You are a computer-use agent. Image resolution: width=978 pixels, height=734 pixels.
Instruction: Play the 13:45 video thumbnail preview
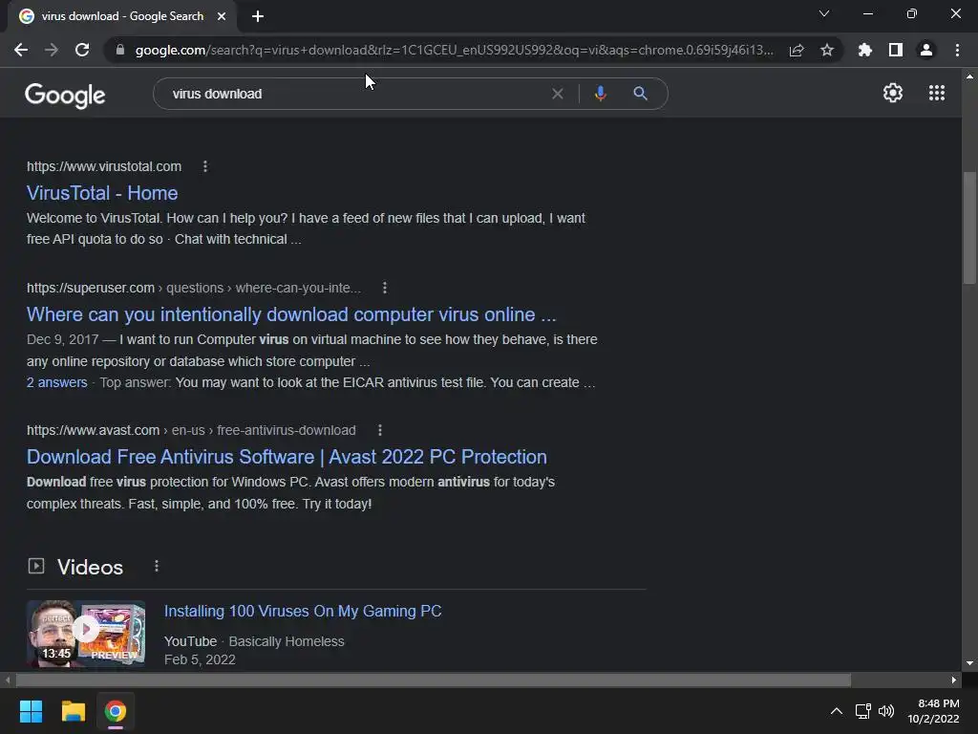tap(86, 633)
